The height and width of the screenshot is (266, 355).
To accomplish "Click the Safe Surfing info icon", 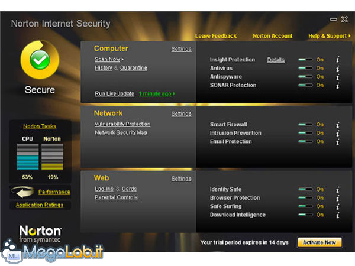I will [x=338, y=206].
